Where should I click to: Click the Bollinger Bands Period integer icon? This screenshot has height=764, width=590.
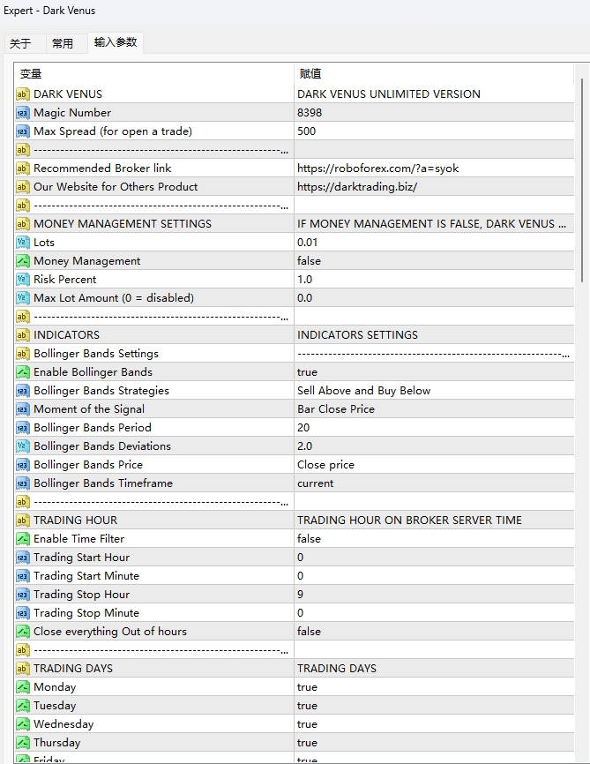(23, 428)
